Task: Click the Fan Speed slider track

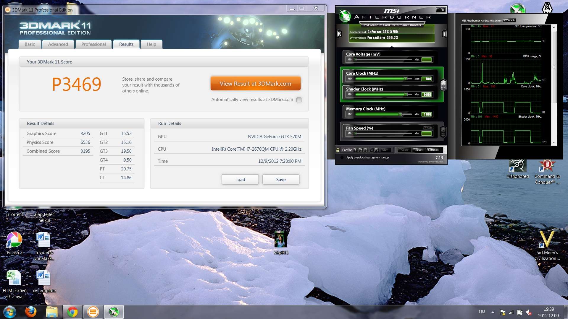Action: click(384, 134)
